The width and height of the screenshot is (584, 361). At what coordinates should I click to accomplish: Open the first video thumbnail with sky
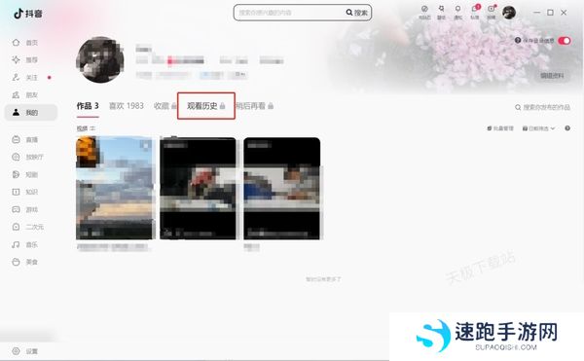pos(115,188)
